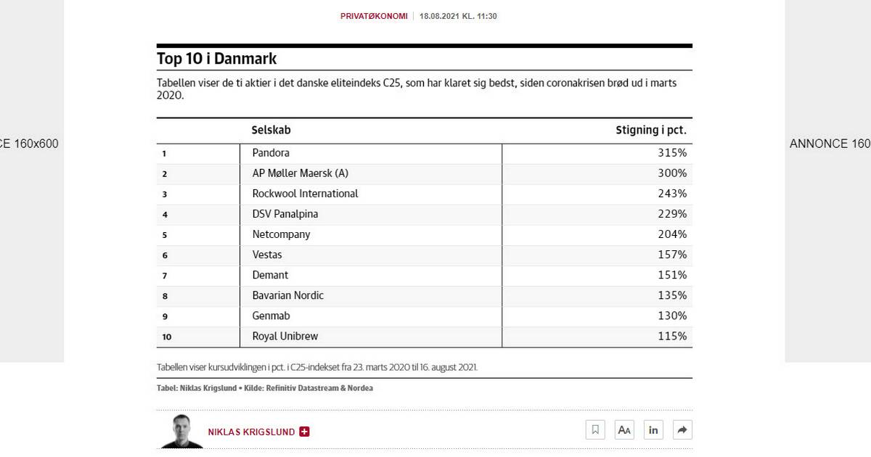Viewport: 871px width, 457px height.
Task: Open the text size (AA) option
Action: click(624, 430)
